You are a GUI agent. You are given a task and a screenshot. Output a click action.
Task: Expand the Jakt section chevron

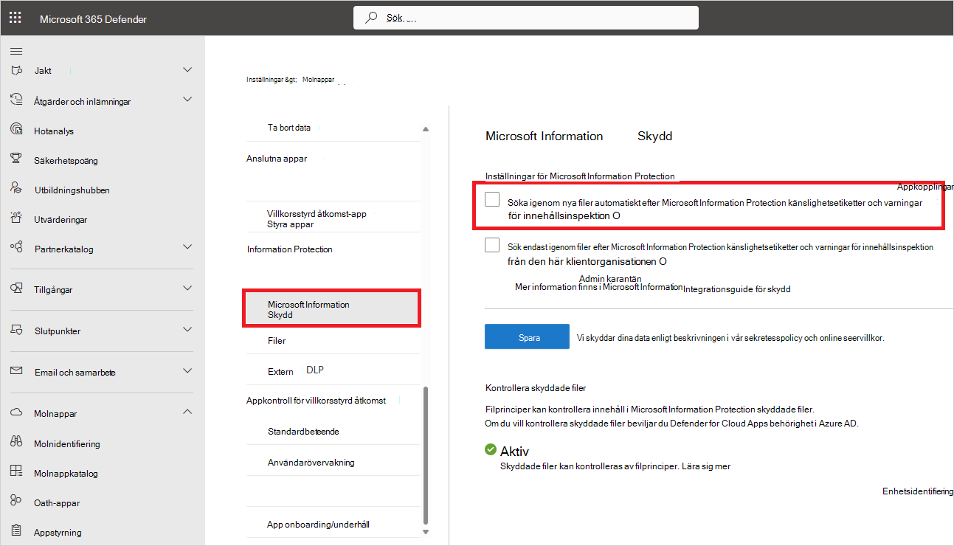187,69
